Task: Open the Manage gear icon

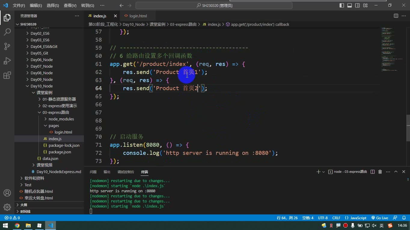Action: click(7, 207)
